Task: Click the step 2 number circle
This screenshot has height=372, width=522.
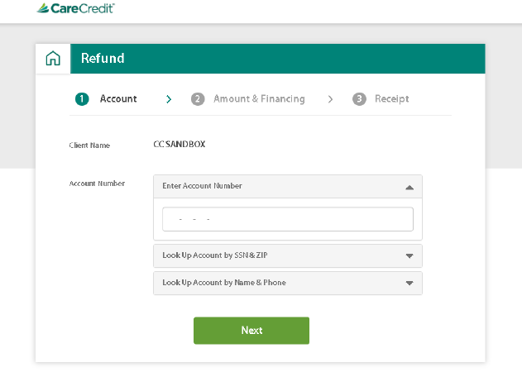Action: tap(198, 99)
